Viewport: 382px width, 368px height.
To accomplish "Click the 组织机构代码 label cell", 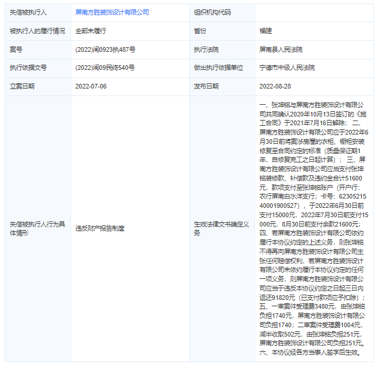I will point(212,12).
